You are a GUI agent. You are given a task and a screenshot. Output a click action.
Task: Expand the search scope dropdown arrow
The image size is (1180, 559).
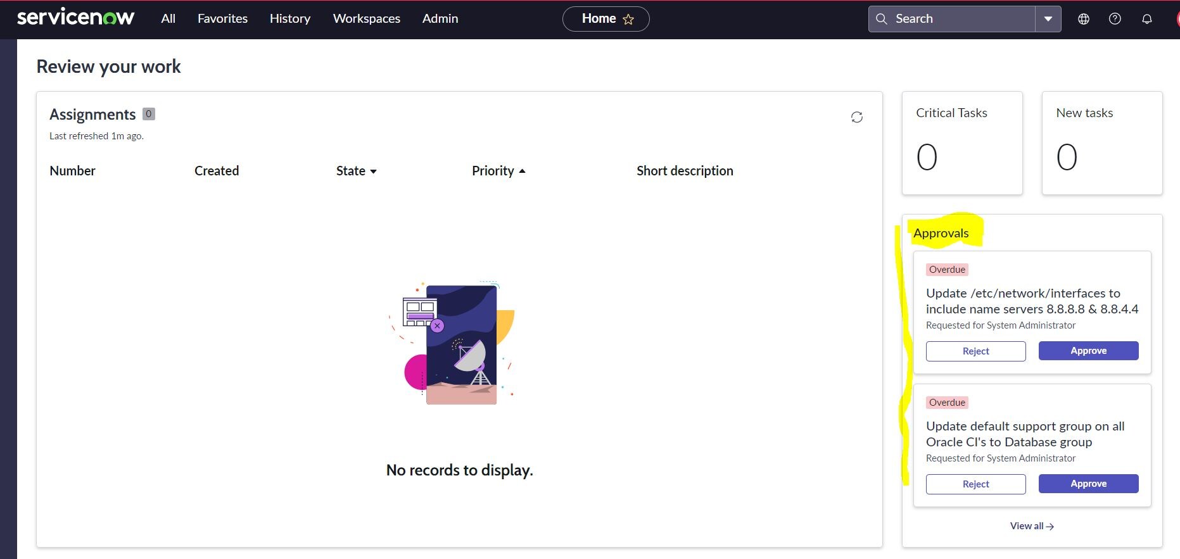click(x=1048, y=19)
